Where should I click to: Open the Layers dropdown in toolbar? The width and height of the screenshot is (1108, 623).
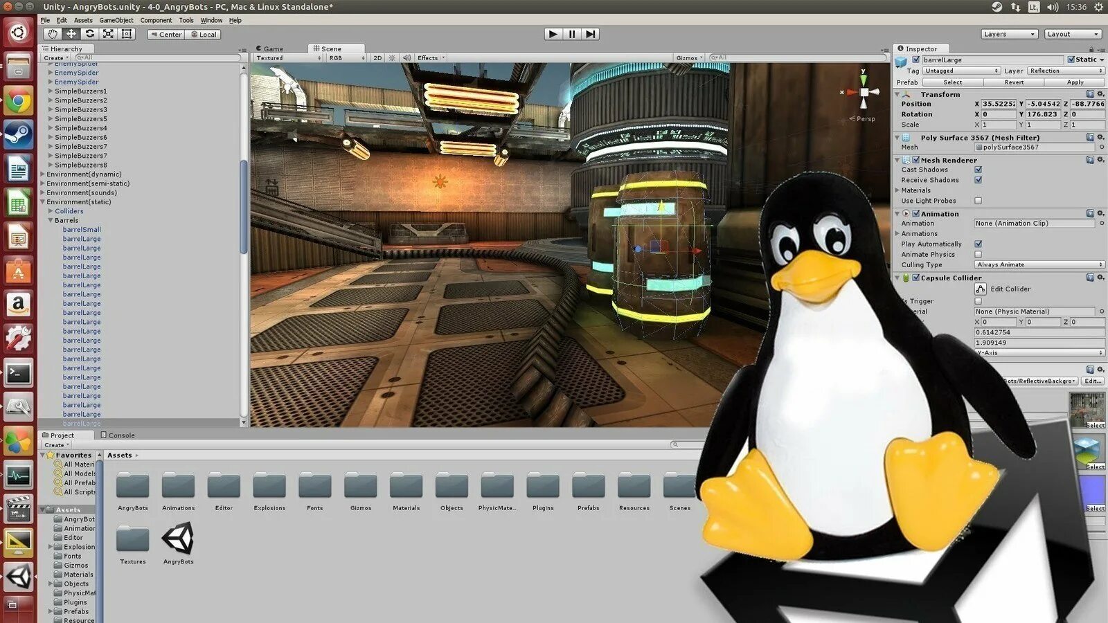click(x=1009, y=34)
